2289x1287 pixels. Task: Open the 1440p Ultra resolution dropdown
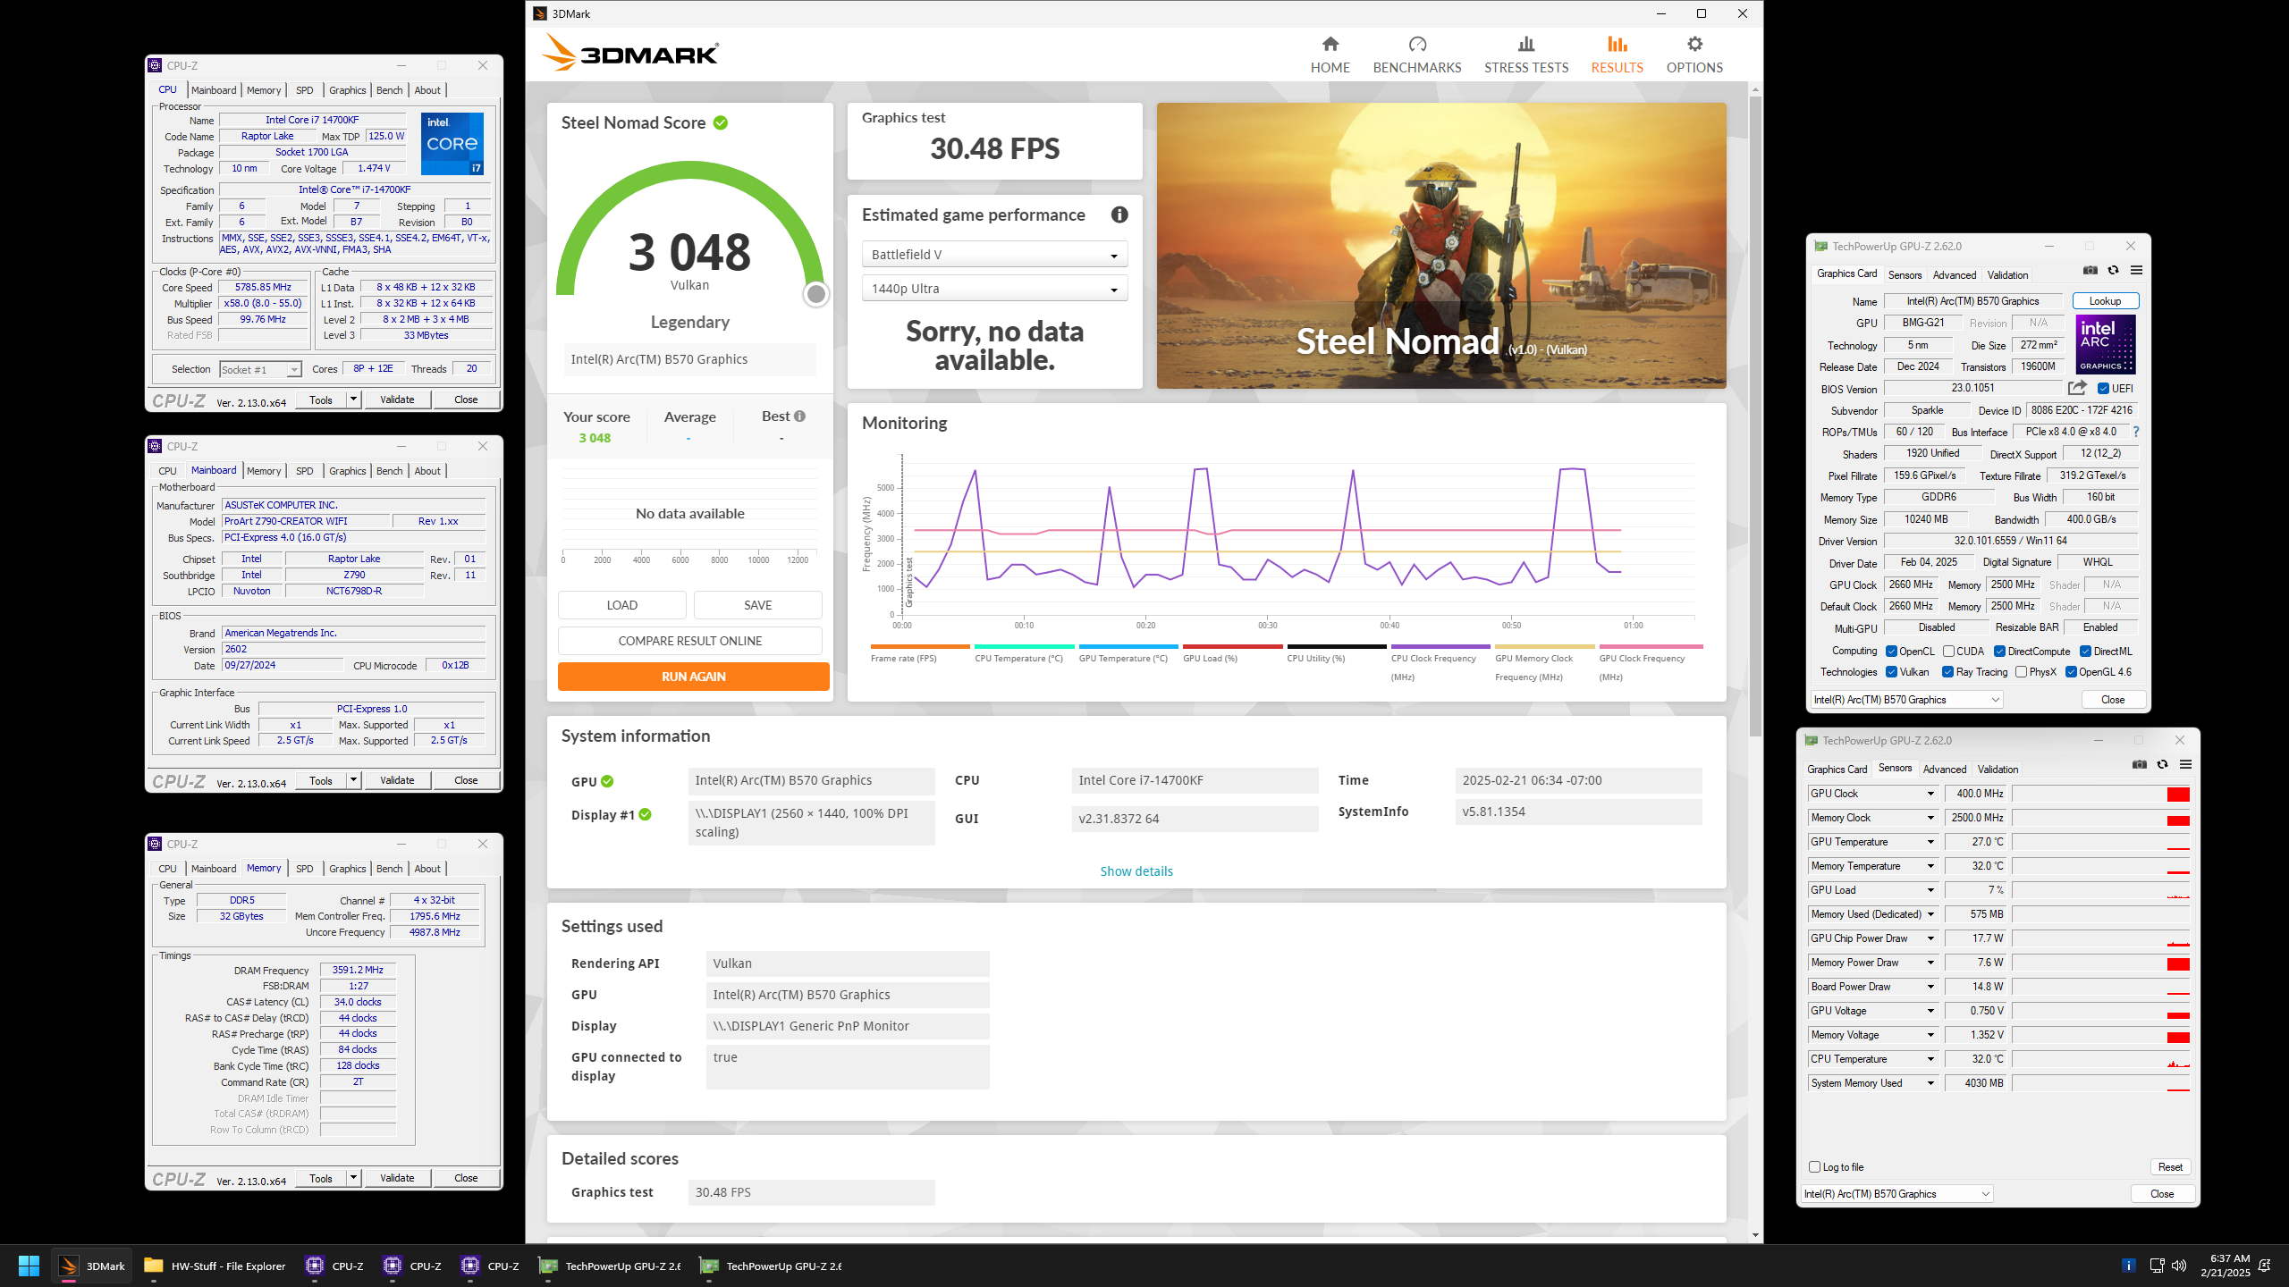point(994,289)
